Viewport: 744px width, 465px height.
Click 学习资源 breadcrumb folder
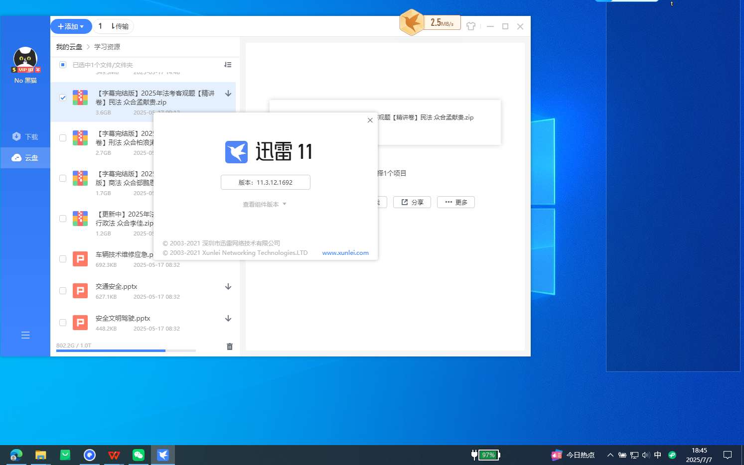coord(107,47)
